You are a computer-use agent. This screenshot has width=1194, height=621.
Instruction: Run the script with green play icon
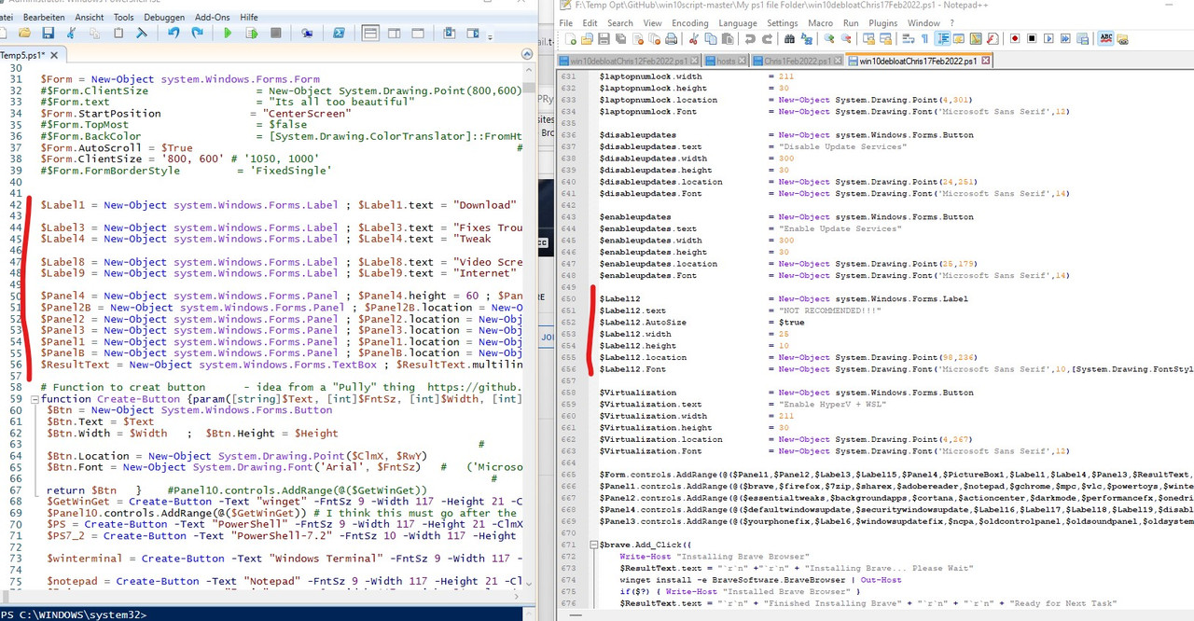(228, 33)
